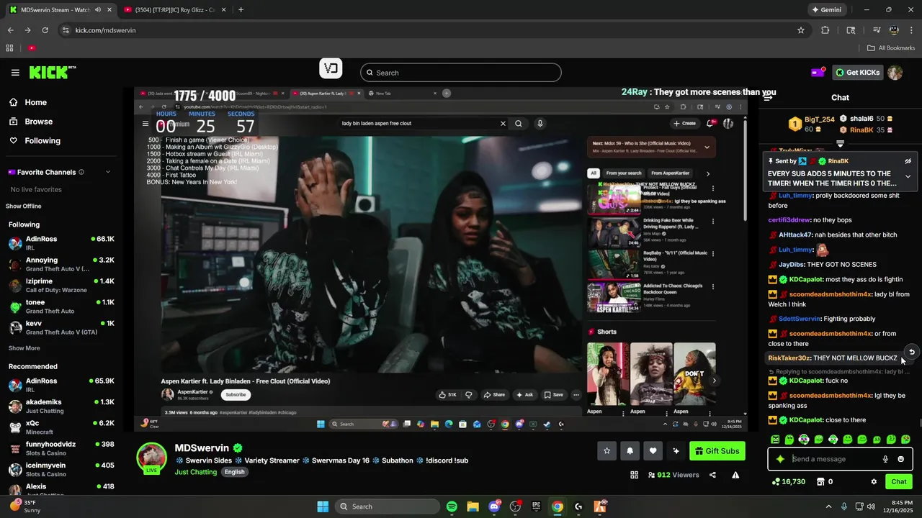The height and width of the screenshot is (518, 922).
Task: Report the stream with warning triangle icon
Action: (x=735, y=475)
